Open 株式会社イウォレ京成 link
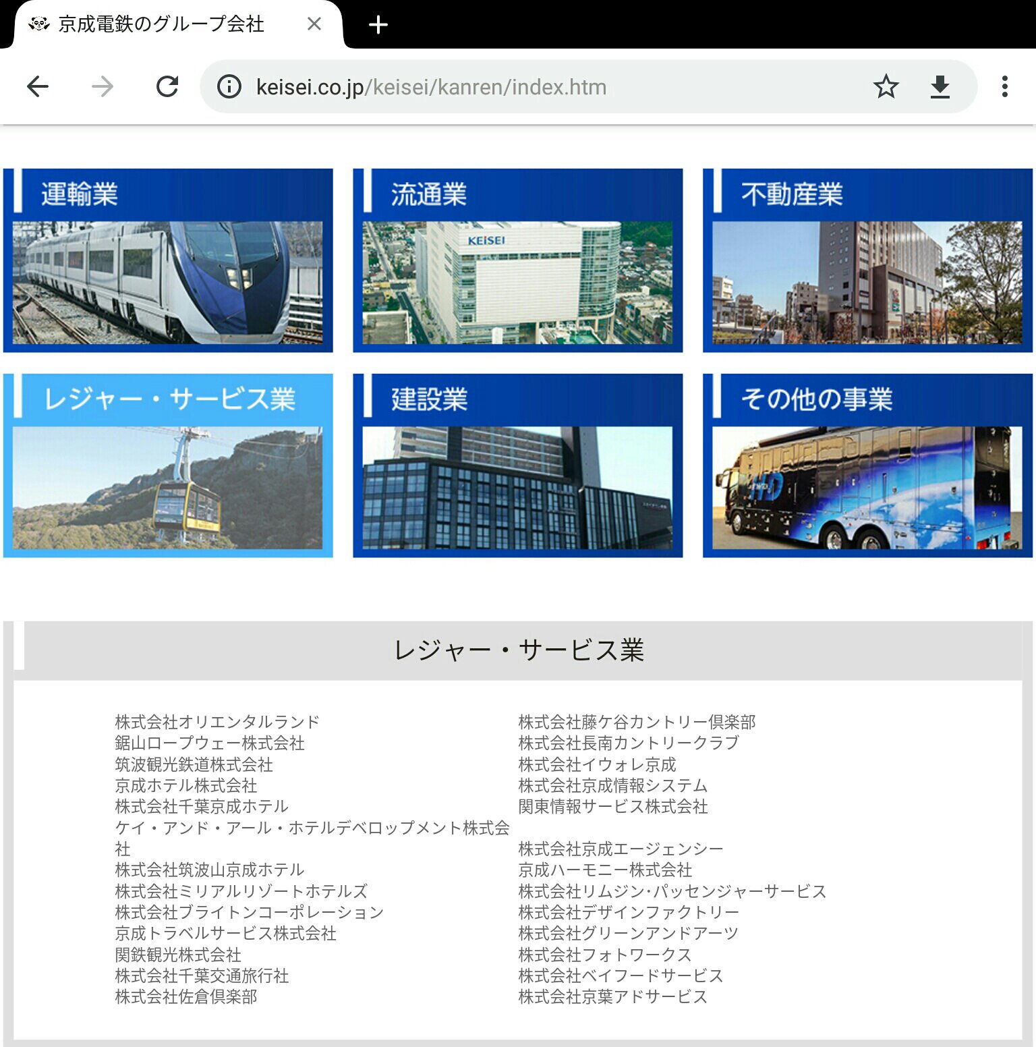1036x1047 pixels. pyautogui.click(x=597, y=764)
